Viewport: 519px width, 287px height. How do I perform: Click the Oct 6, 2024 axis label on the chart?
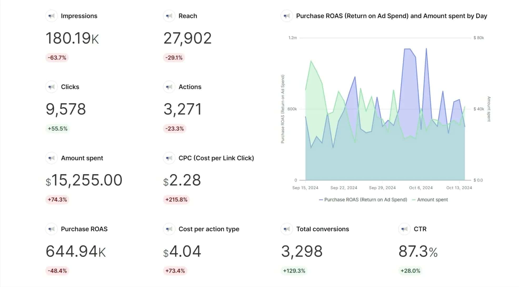pos(421,188)
